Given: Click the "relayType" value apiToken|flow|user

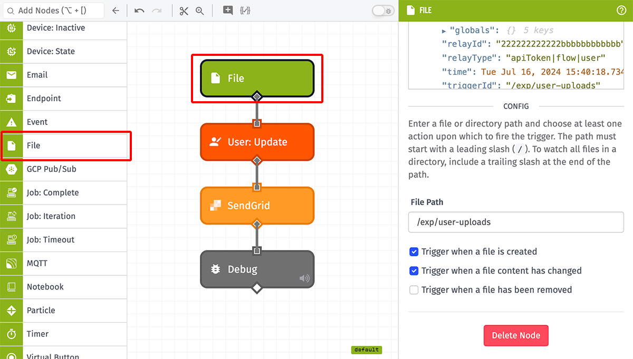Looking at the screenshot, I should tap(555, 58).
